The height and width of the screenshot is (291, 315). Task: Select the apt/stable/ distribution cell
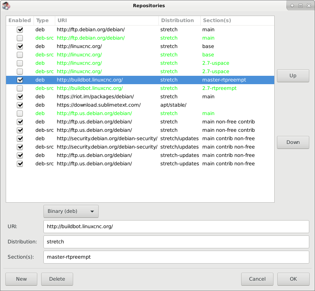coord(173,105)
